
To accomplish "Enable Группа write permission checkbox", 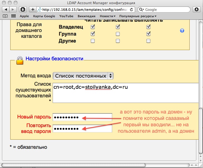I will point(118,34).
